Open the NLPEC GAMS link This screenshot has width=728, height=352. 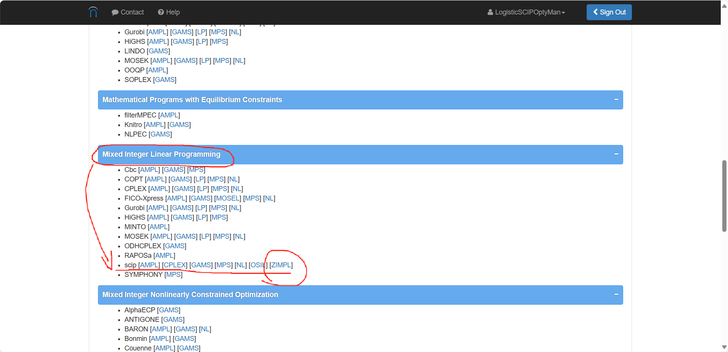(160, 134)
